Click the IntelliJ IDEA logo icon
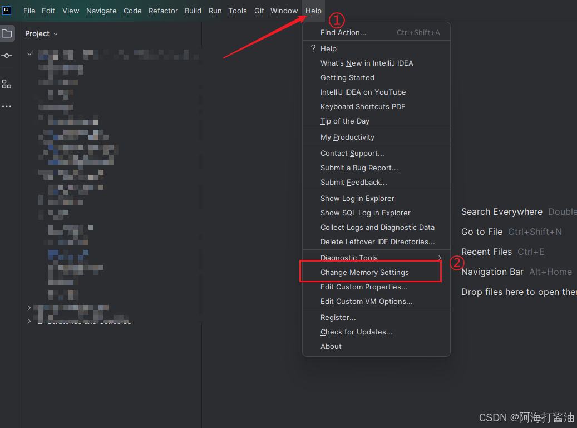This screenshot has height=428, width=577. click(x=6, y=11)
